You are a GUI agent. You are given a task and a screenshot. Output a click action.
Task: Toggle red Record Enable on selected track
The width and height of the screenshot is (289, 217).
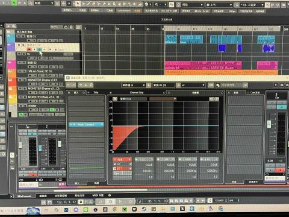point(29,49)
